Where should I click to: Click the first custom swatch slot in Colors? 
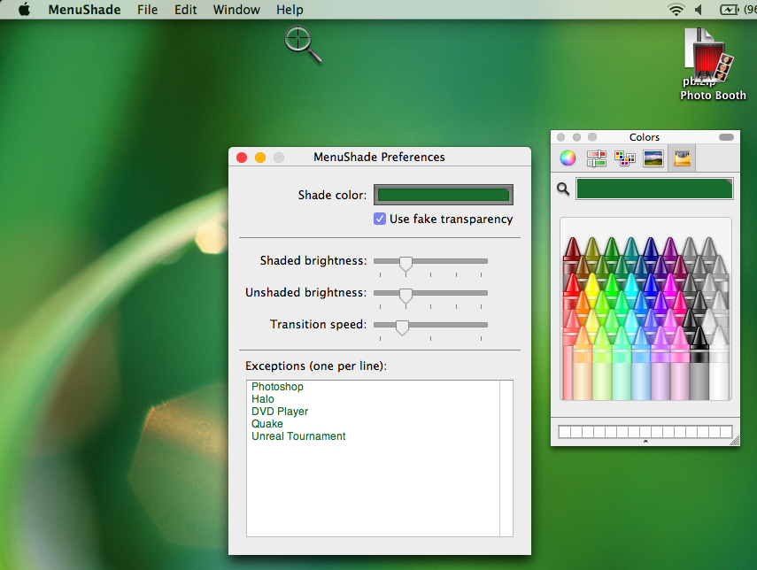click(x=564, y=431)
